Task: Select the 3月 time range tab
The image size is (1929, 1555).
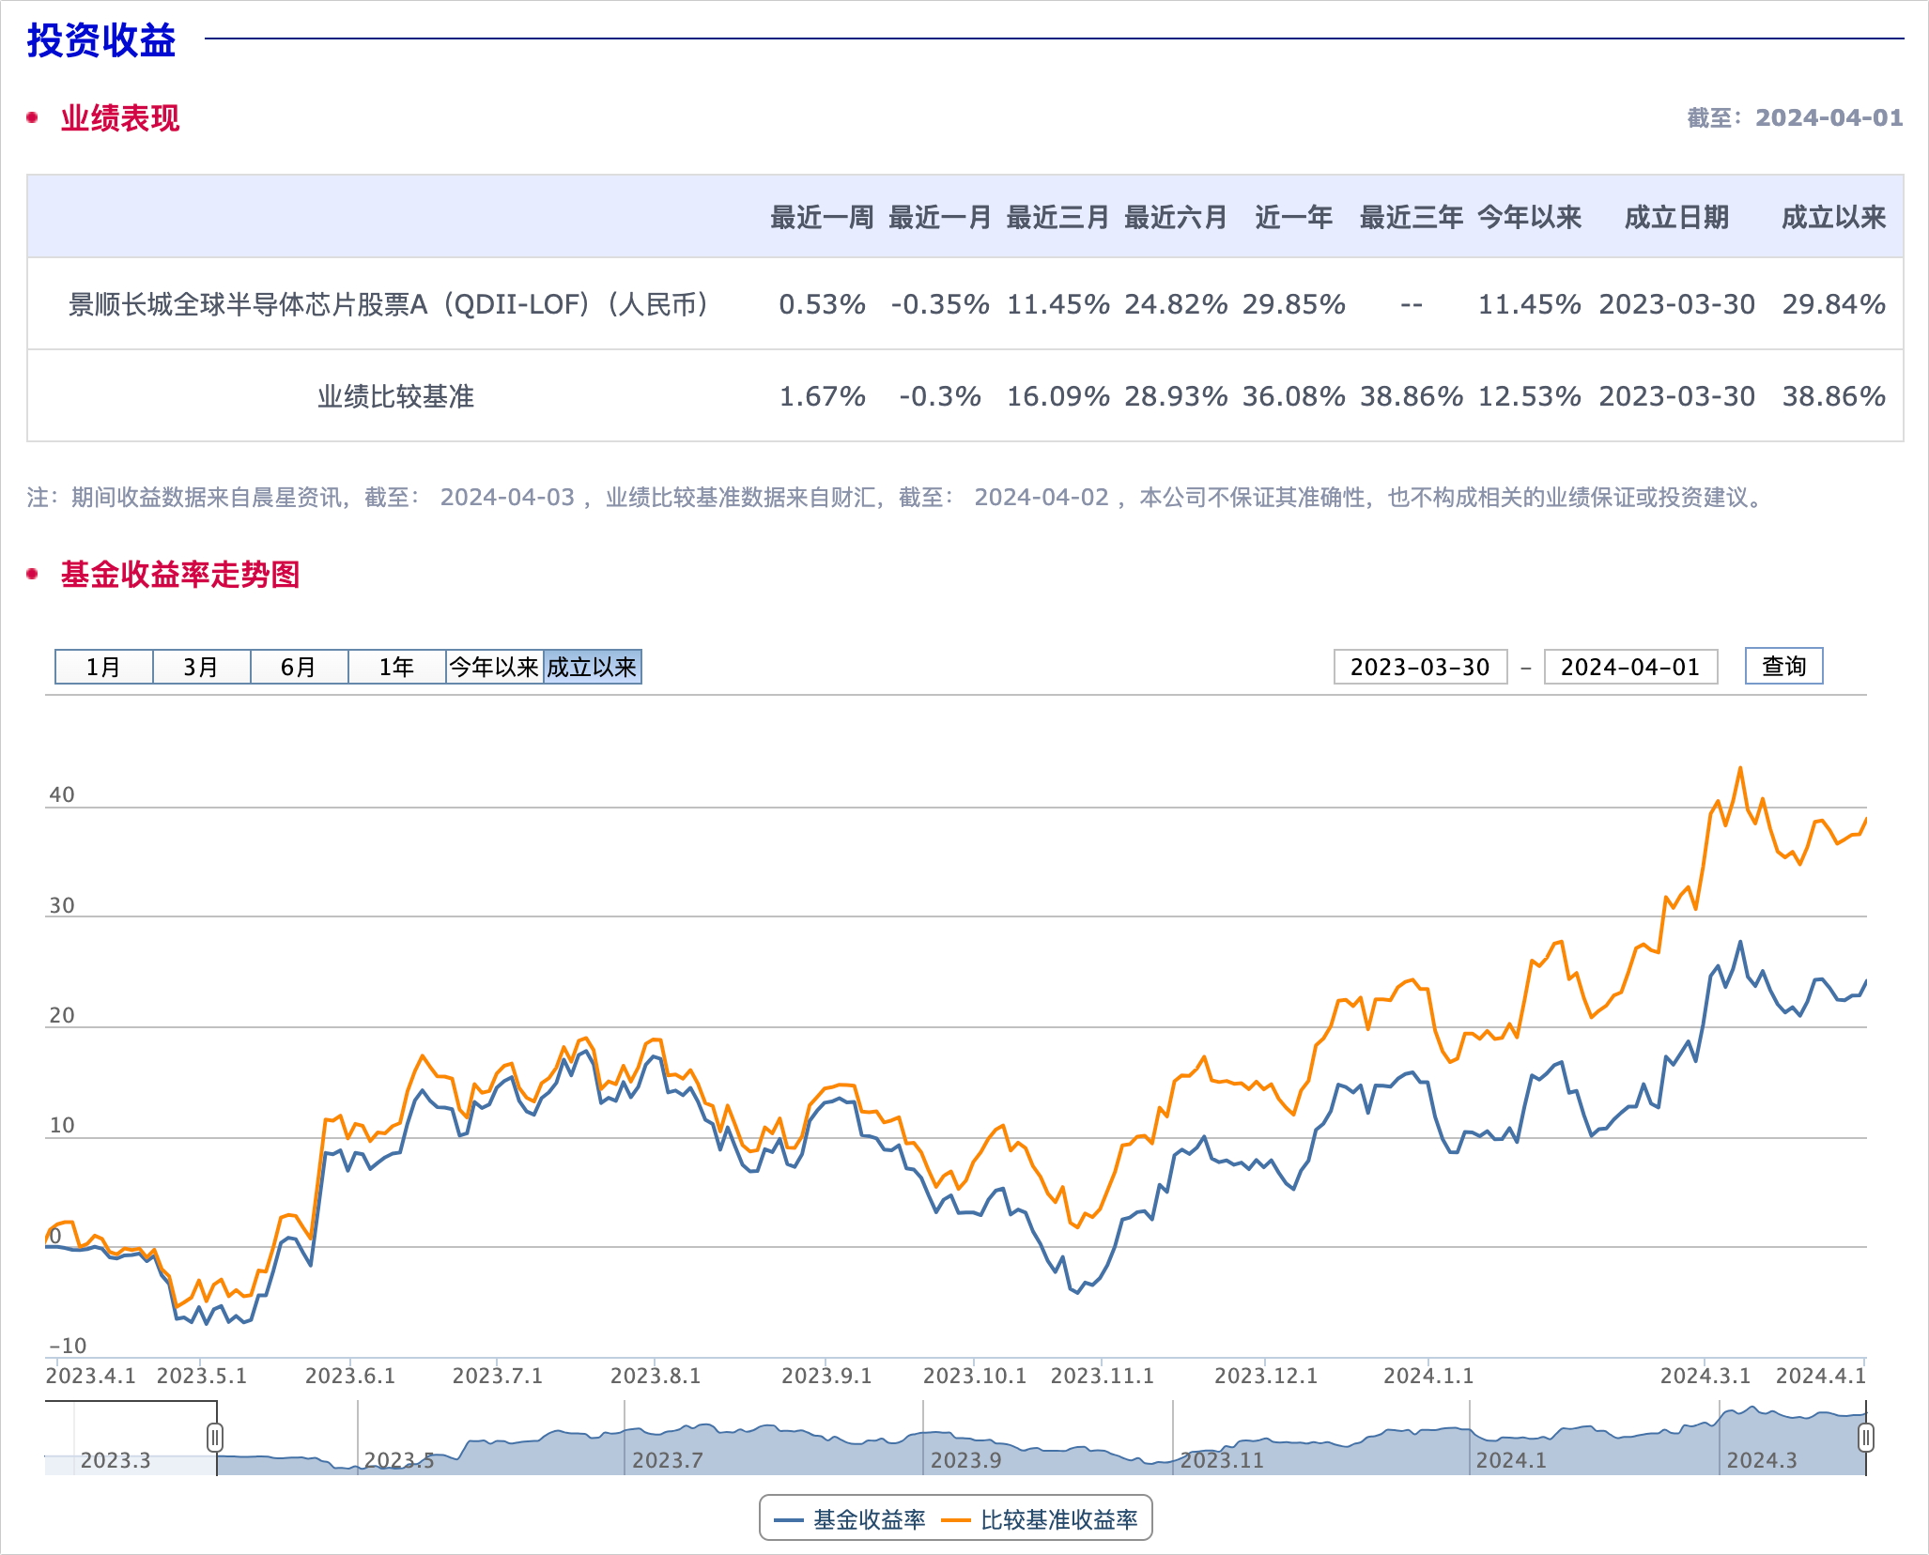Action: [x=201, y=667]
